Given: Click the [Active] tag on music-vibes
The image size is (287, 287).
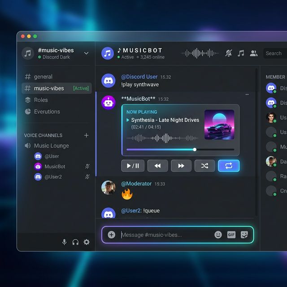Looking at the screenshot, I should 81,88.
